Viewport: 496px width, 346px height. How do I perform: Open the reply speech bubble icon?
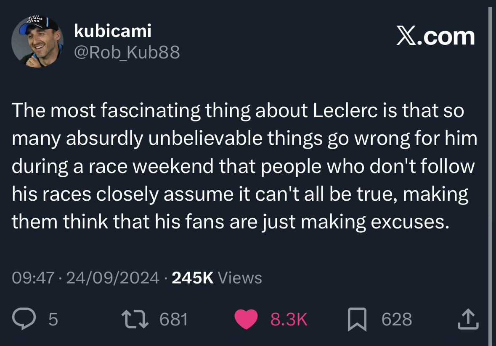[24, 319]
